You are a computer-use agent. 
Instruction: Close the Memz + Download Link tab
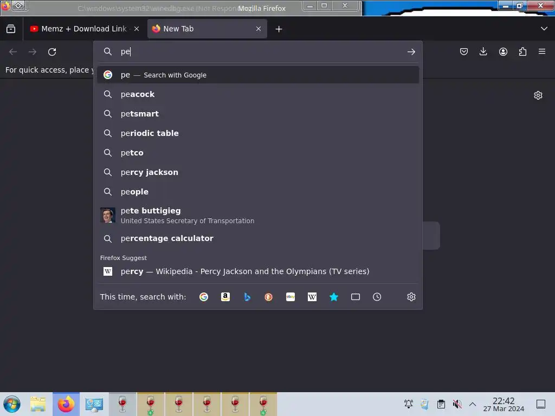pyautogui.click(x=137, y=29)
